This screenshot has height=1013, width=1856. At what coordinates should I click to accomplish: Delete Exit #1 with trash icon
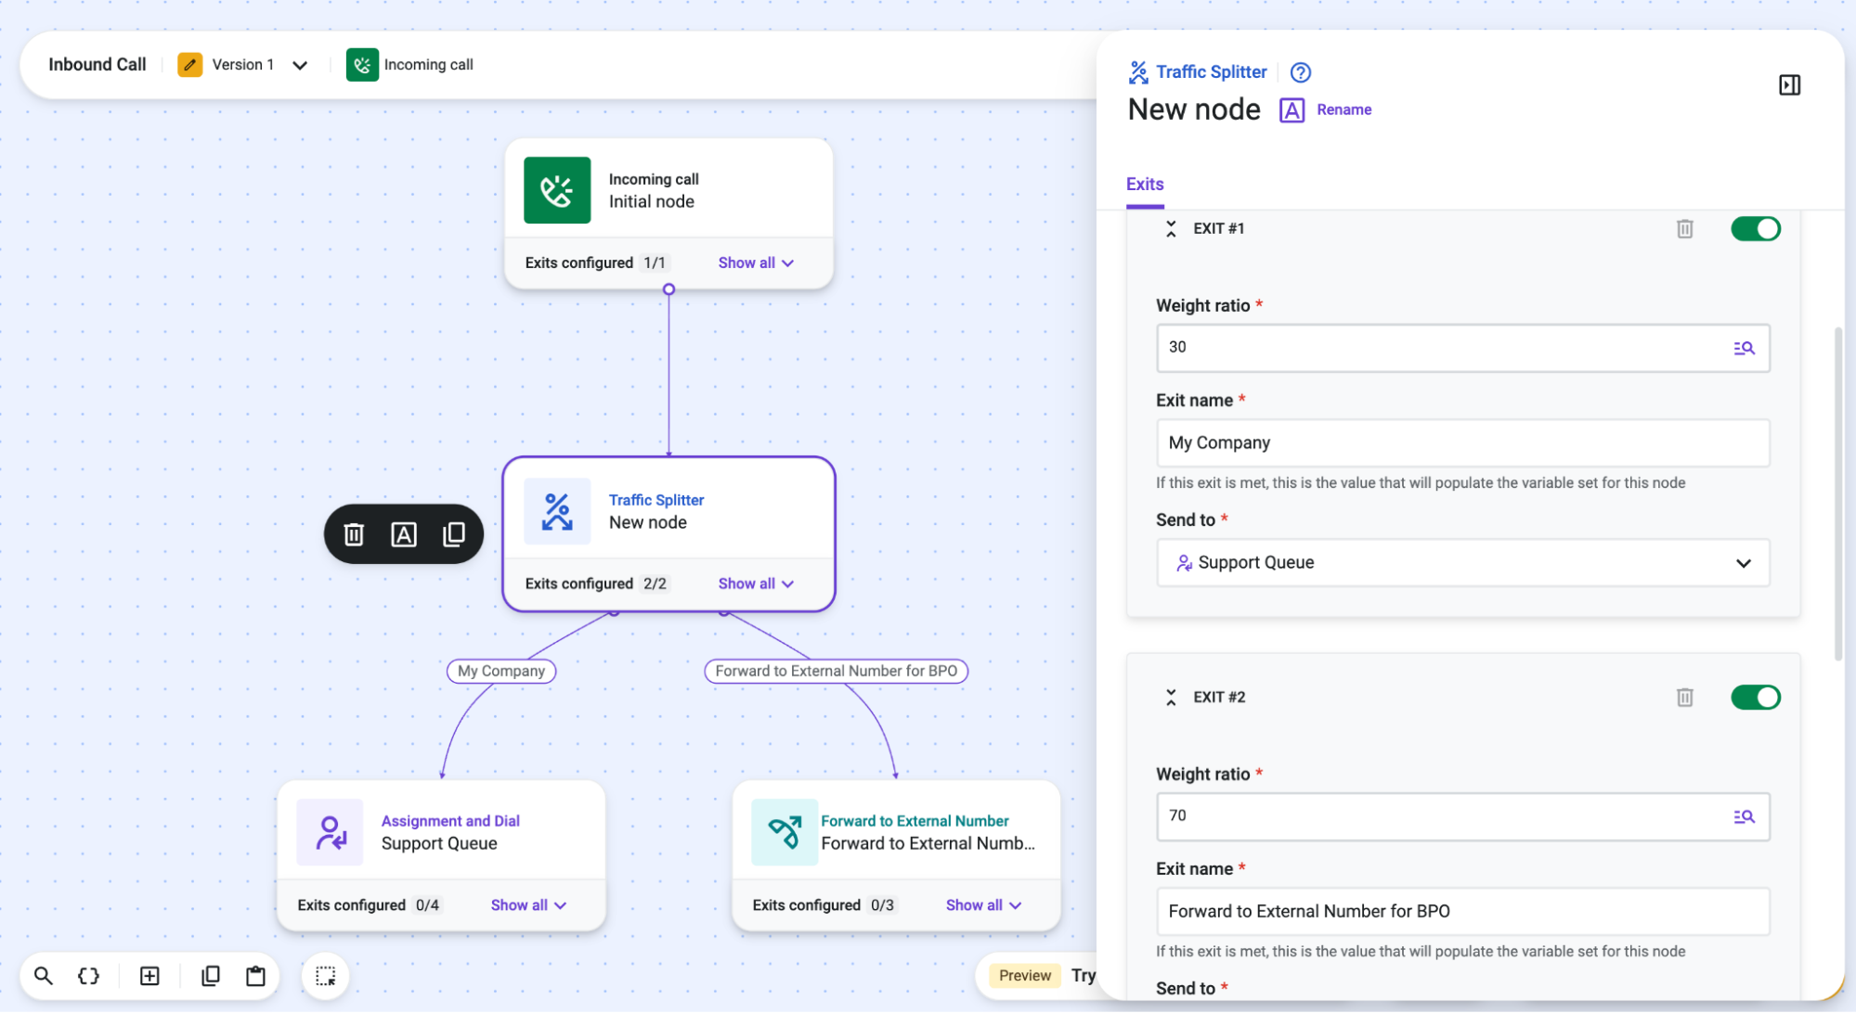click(x=1684, y=228)
